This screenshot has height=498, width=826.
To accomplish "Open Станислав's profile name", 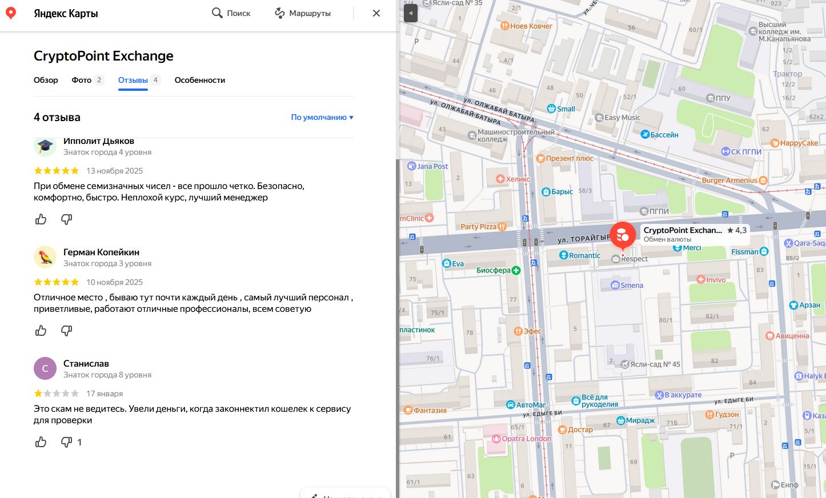I will [86, 363].
